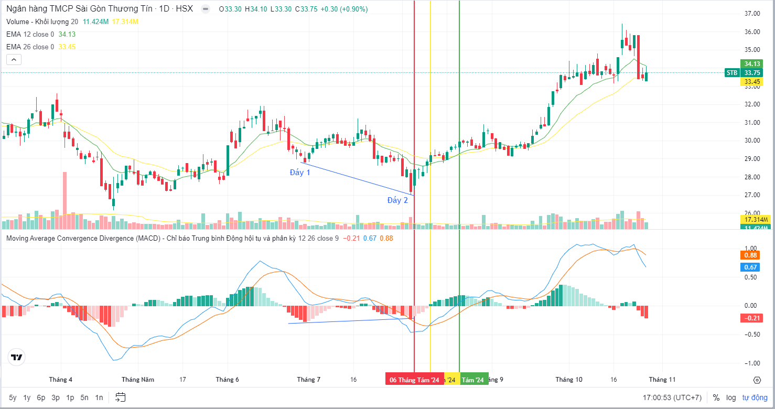Click the TradingView logo in the MACD pane
This screenshot has height=409, width=775.
(17, 358)
